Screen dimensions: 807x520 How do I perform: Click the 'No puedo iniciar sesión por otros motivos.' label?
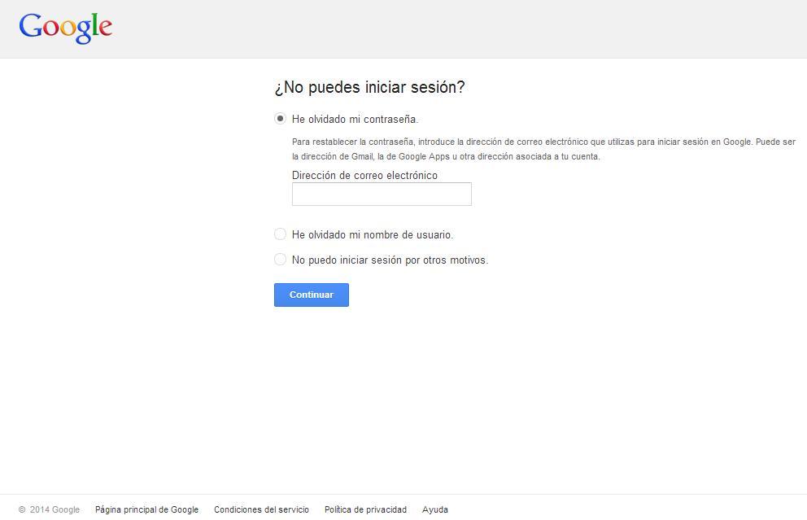[x=390, y=260]
